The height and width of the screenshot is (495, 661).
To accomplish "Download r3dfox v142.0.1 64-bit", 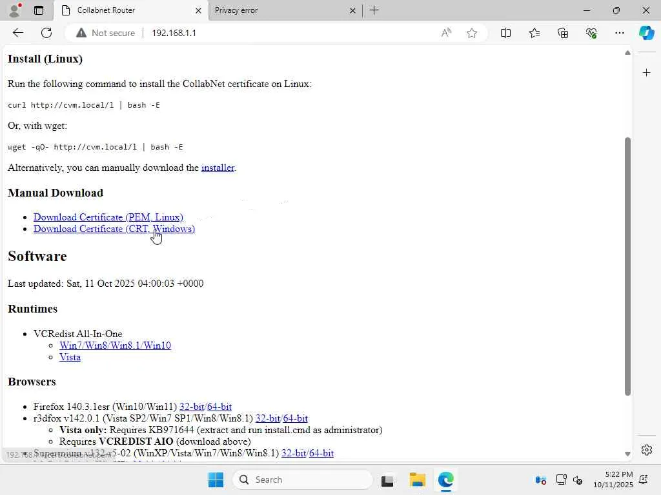I will point(295,418).
